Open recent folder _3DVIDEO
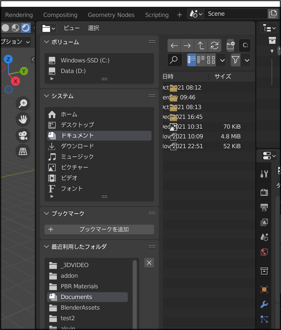281x330 pixels. pos(87,265)
